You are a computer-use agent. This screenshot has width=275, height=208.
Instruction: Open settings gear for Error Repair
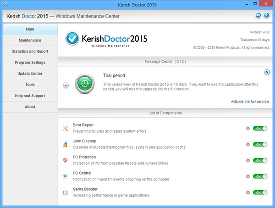(248, 128)
